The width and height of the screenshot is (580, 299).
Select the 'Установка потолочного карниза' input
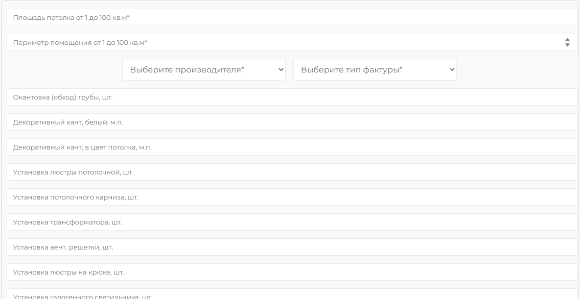pyautogui.click(x=291, y=197)
